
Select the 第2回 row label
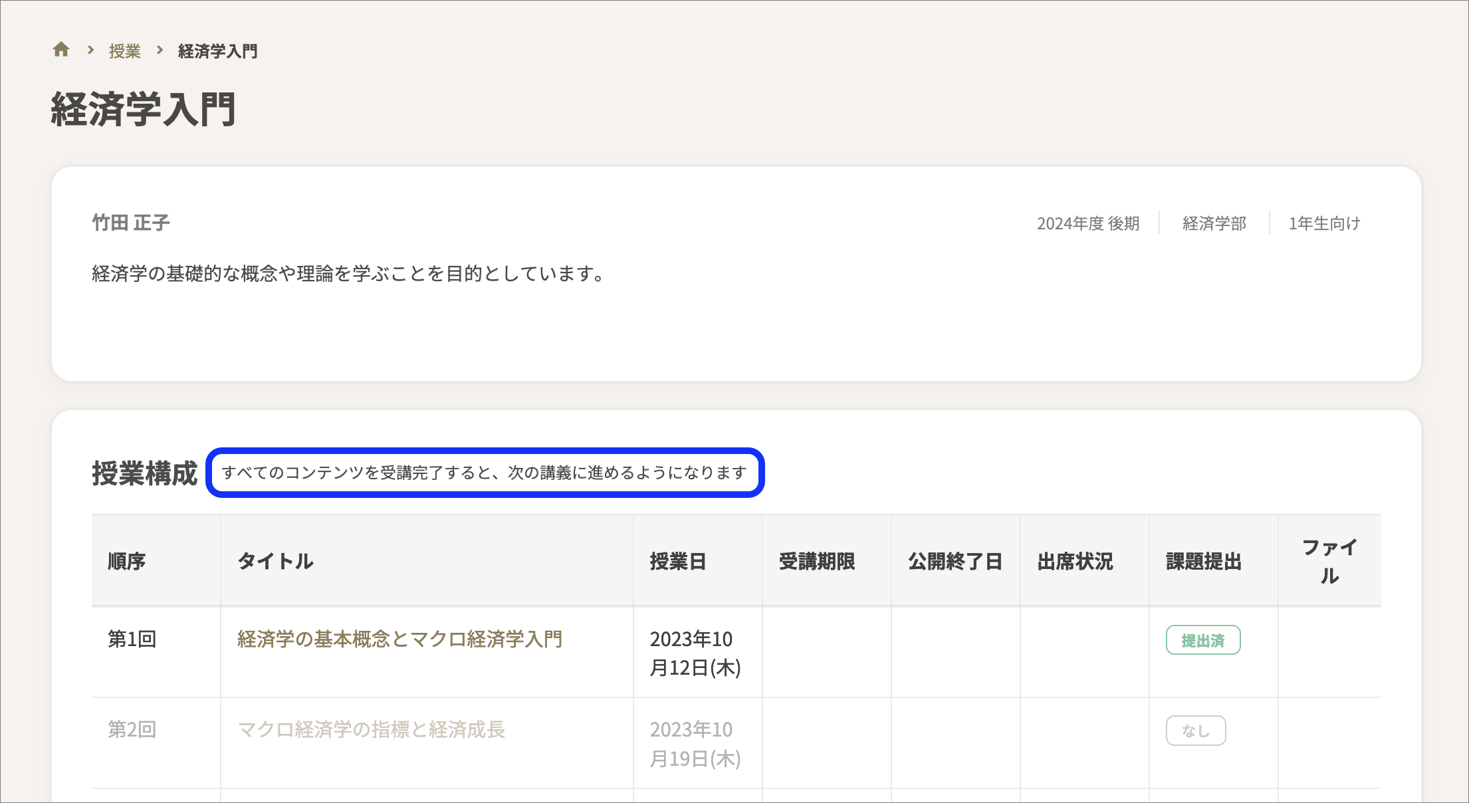(x=132, y=729)
